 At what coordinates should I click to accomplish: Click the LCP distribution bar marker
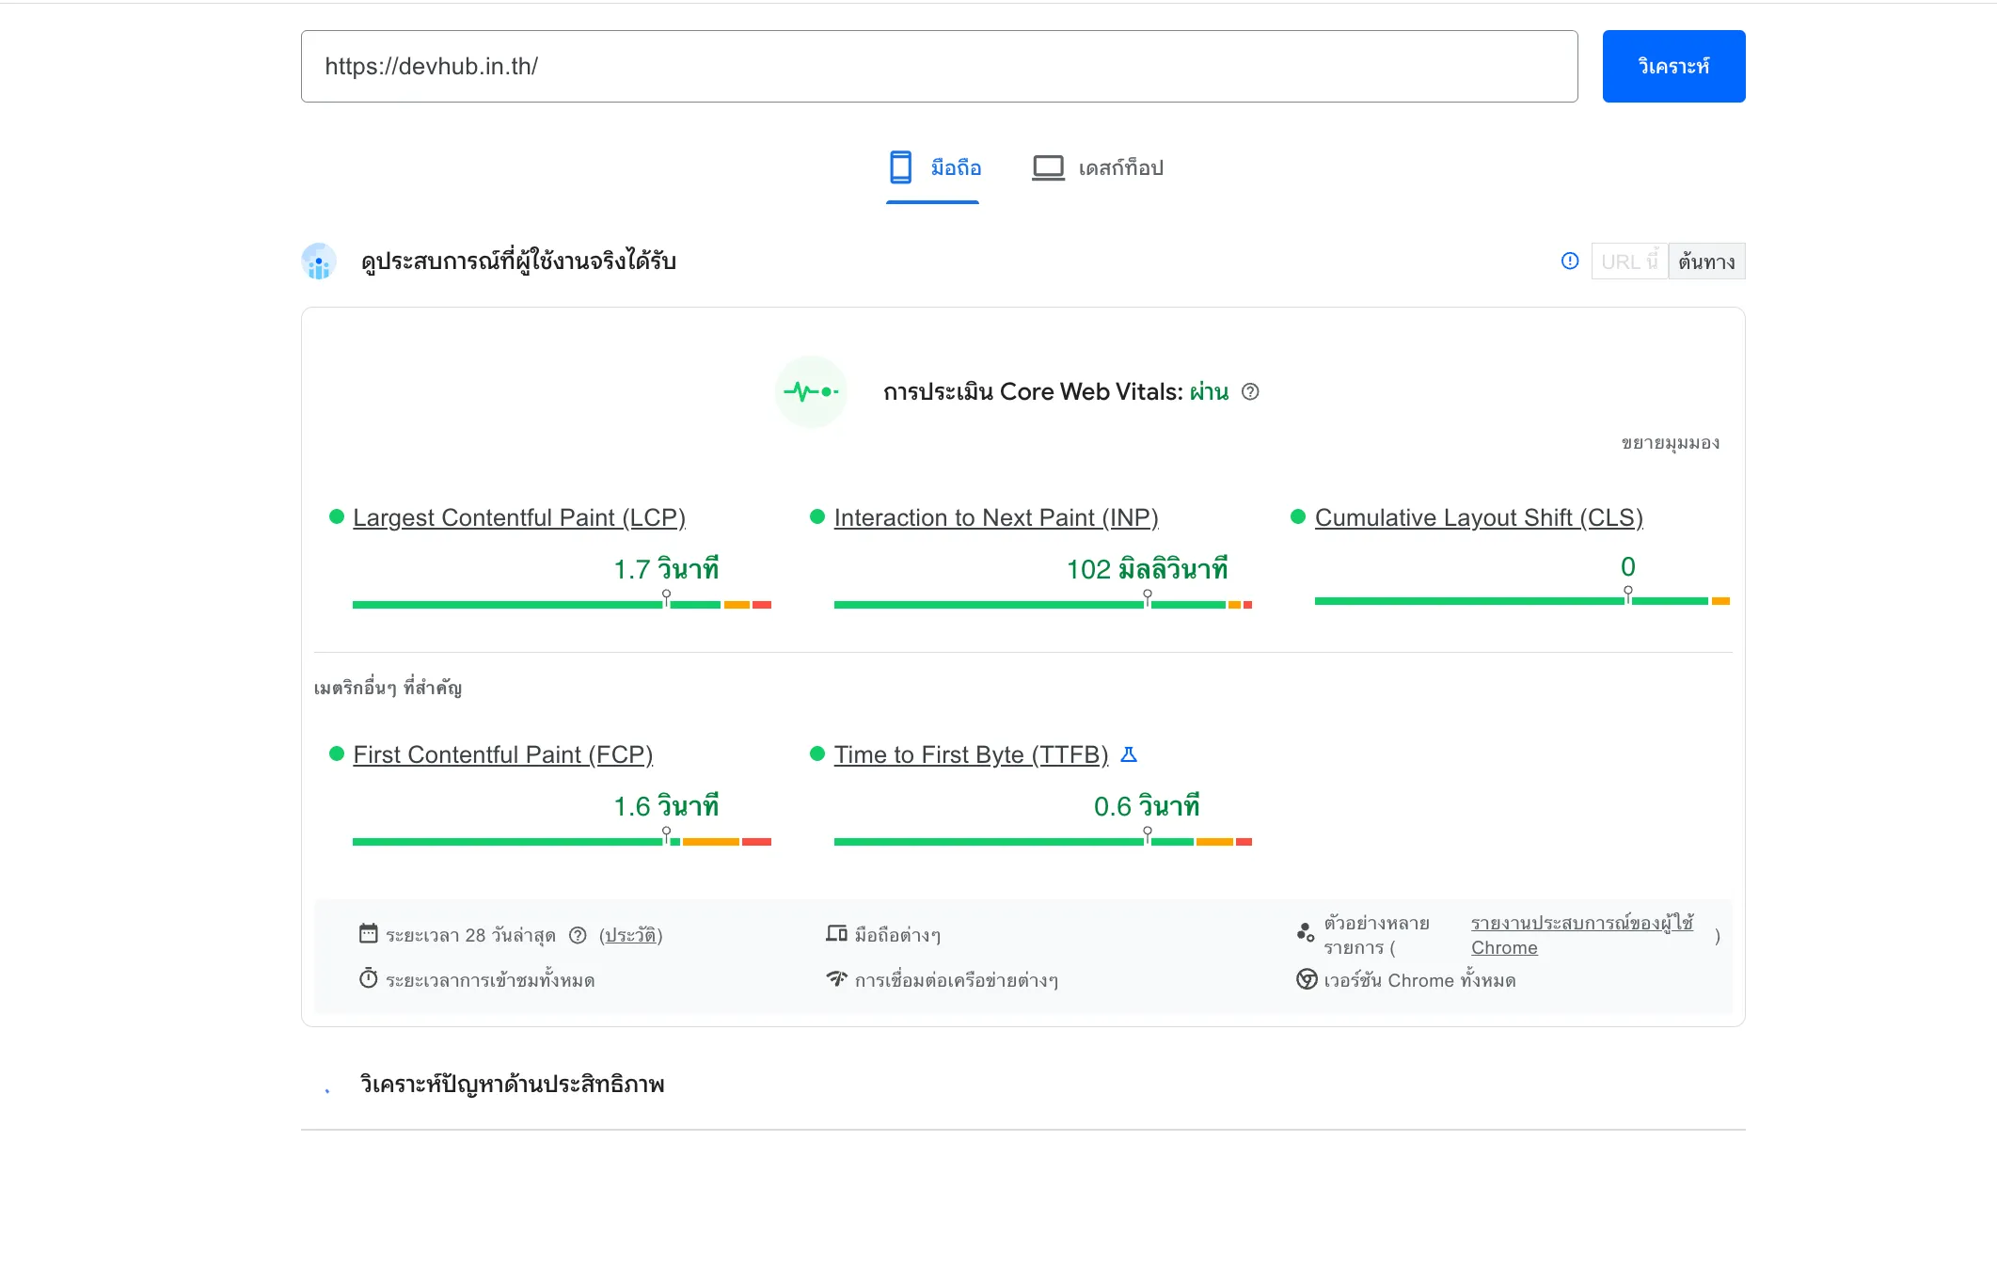point(666,598)
